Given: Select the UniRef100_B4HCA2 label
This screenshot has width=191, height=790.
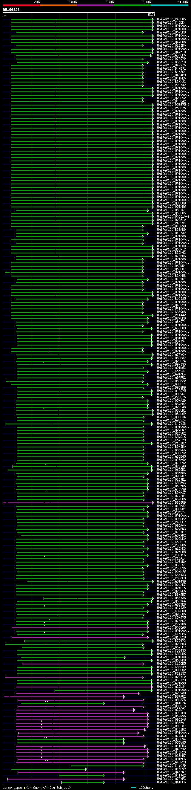Looking at the screenshot, I should tap(171, 102).
